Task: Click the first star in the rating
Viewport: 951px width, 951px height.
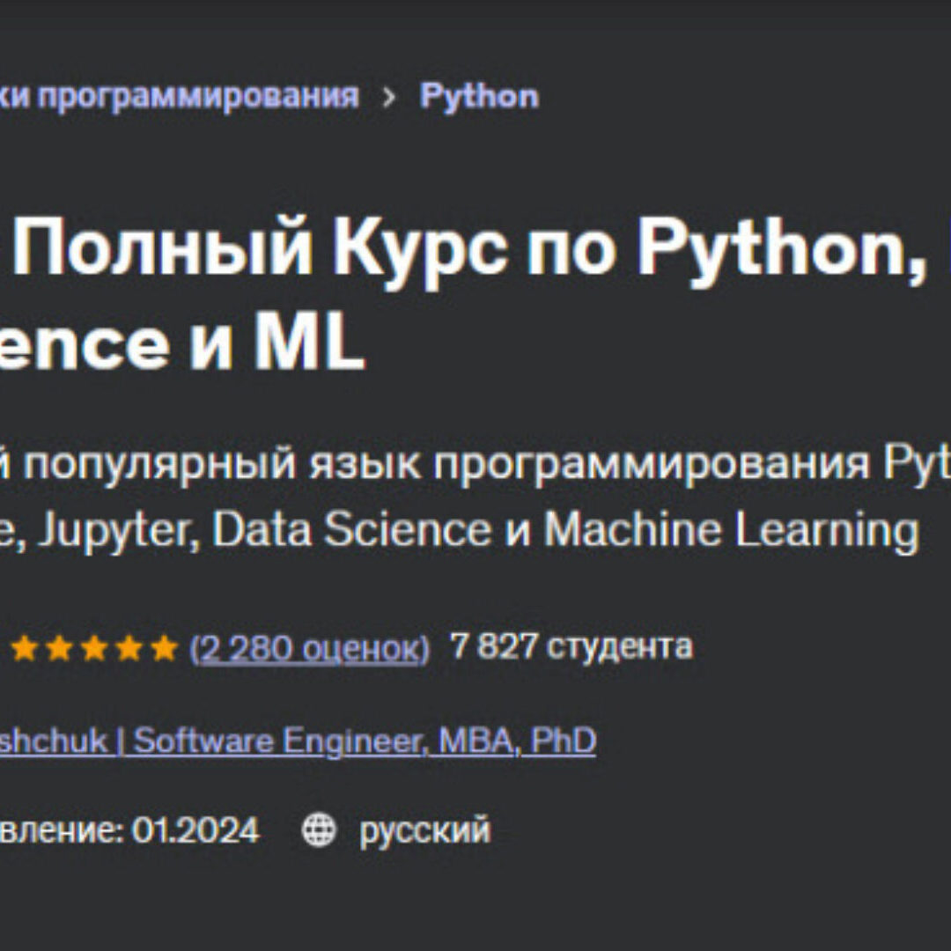Action: click(25, 649)
